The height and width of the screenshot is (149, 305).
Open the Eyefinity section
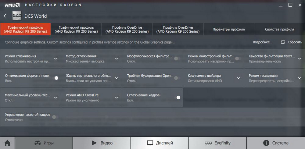218,143
